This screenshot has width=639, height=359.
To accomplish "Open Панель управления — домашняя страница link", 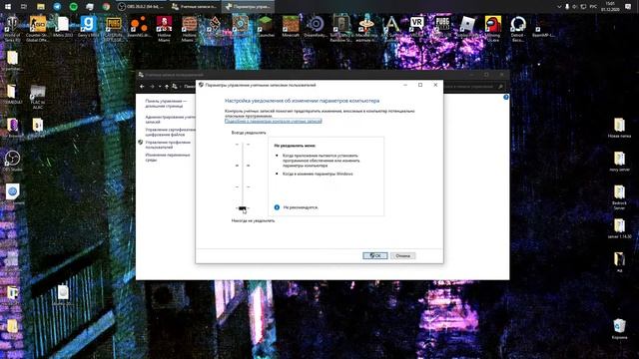I will pyautogui.click(x=166, y=104).
